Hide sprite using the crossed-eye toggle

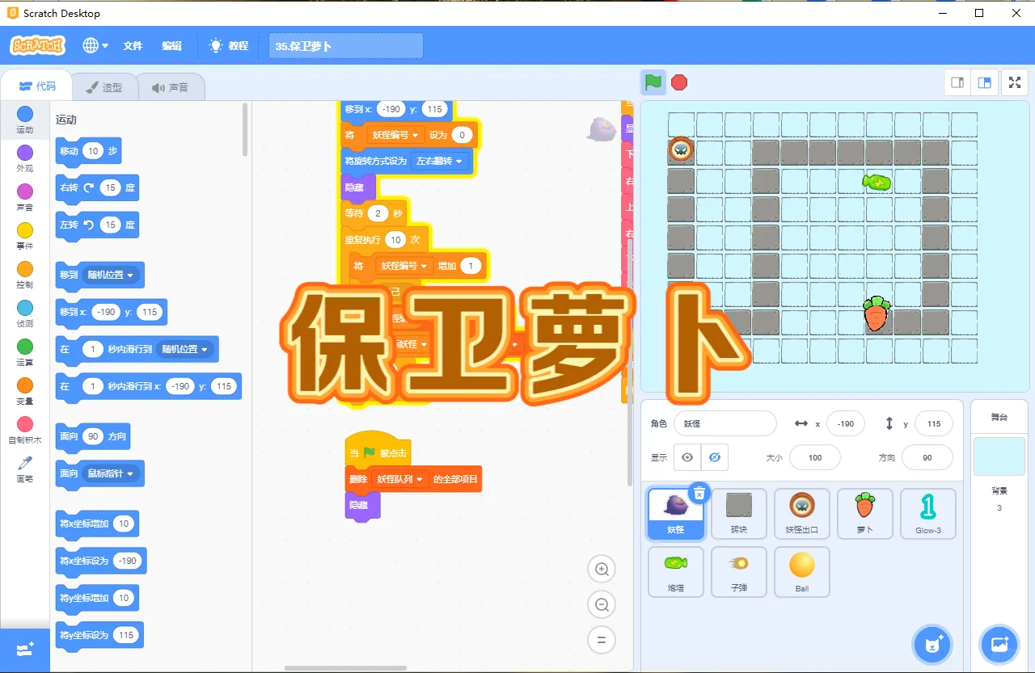(714, 457)
